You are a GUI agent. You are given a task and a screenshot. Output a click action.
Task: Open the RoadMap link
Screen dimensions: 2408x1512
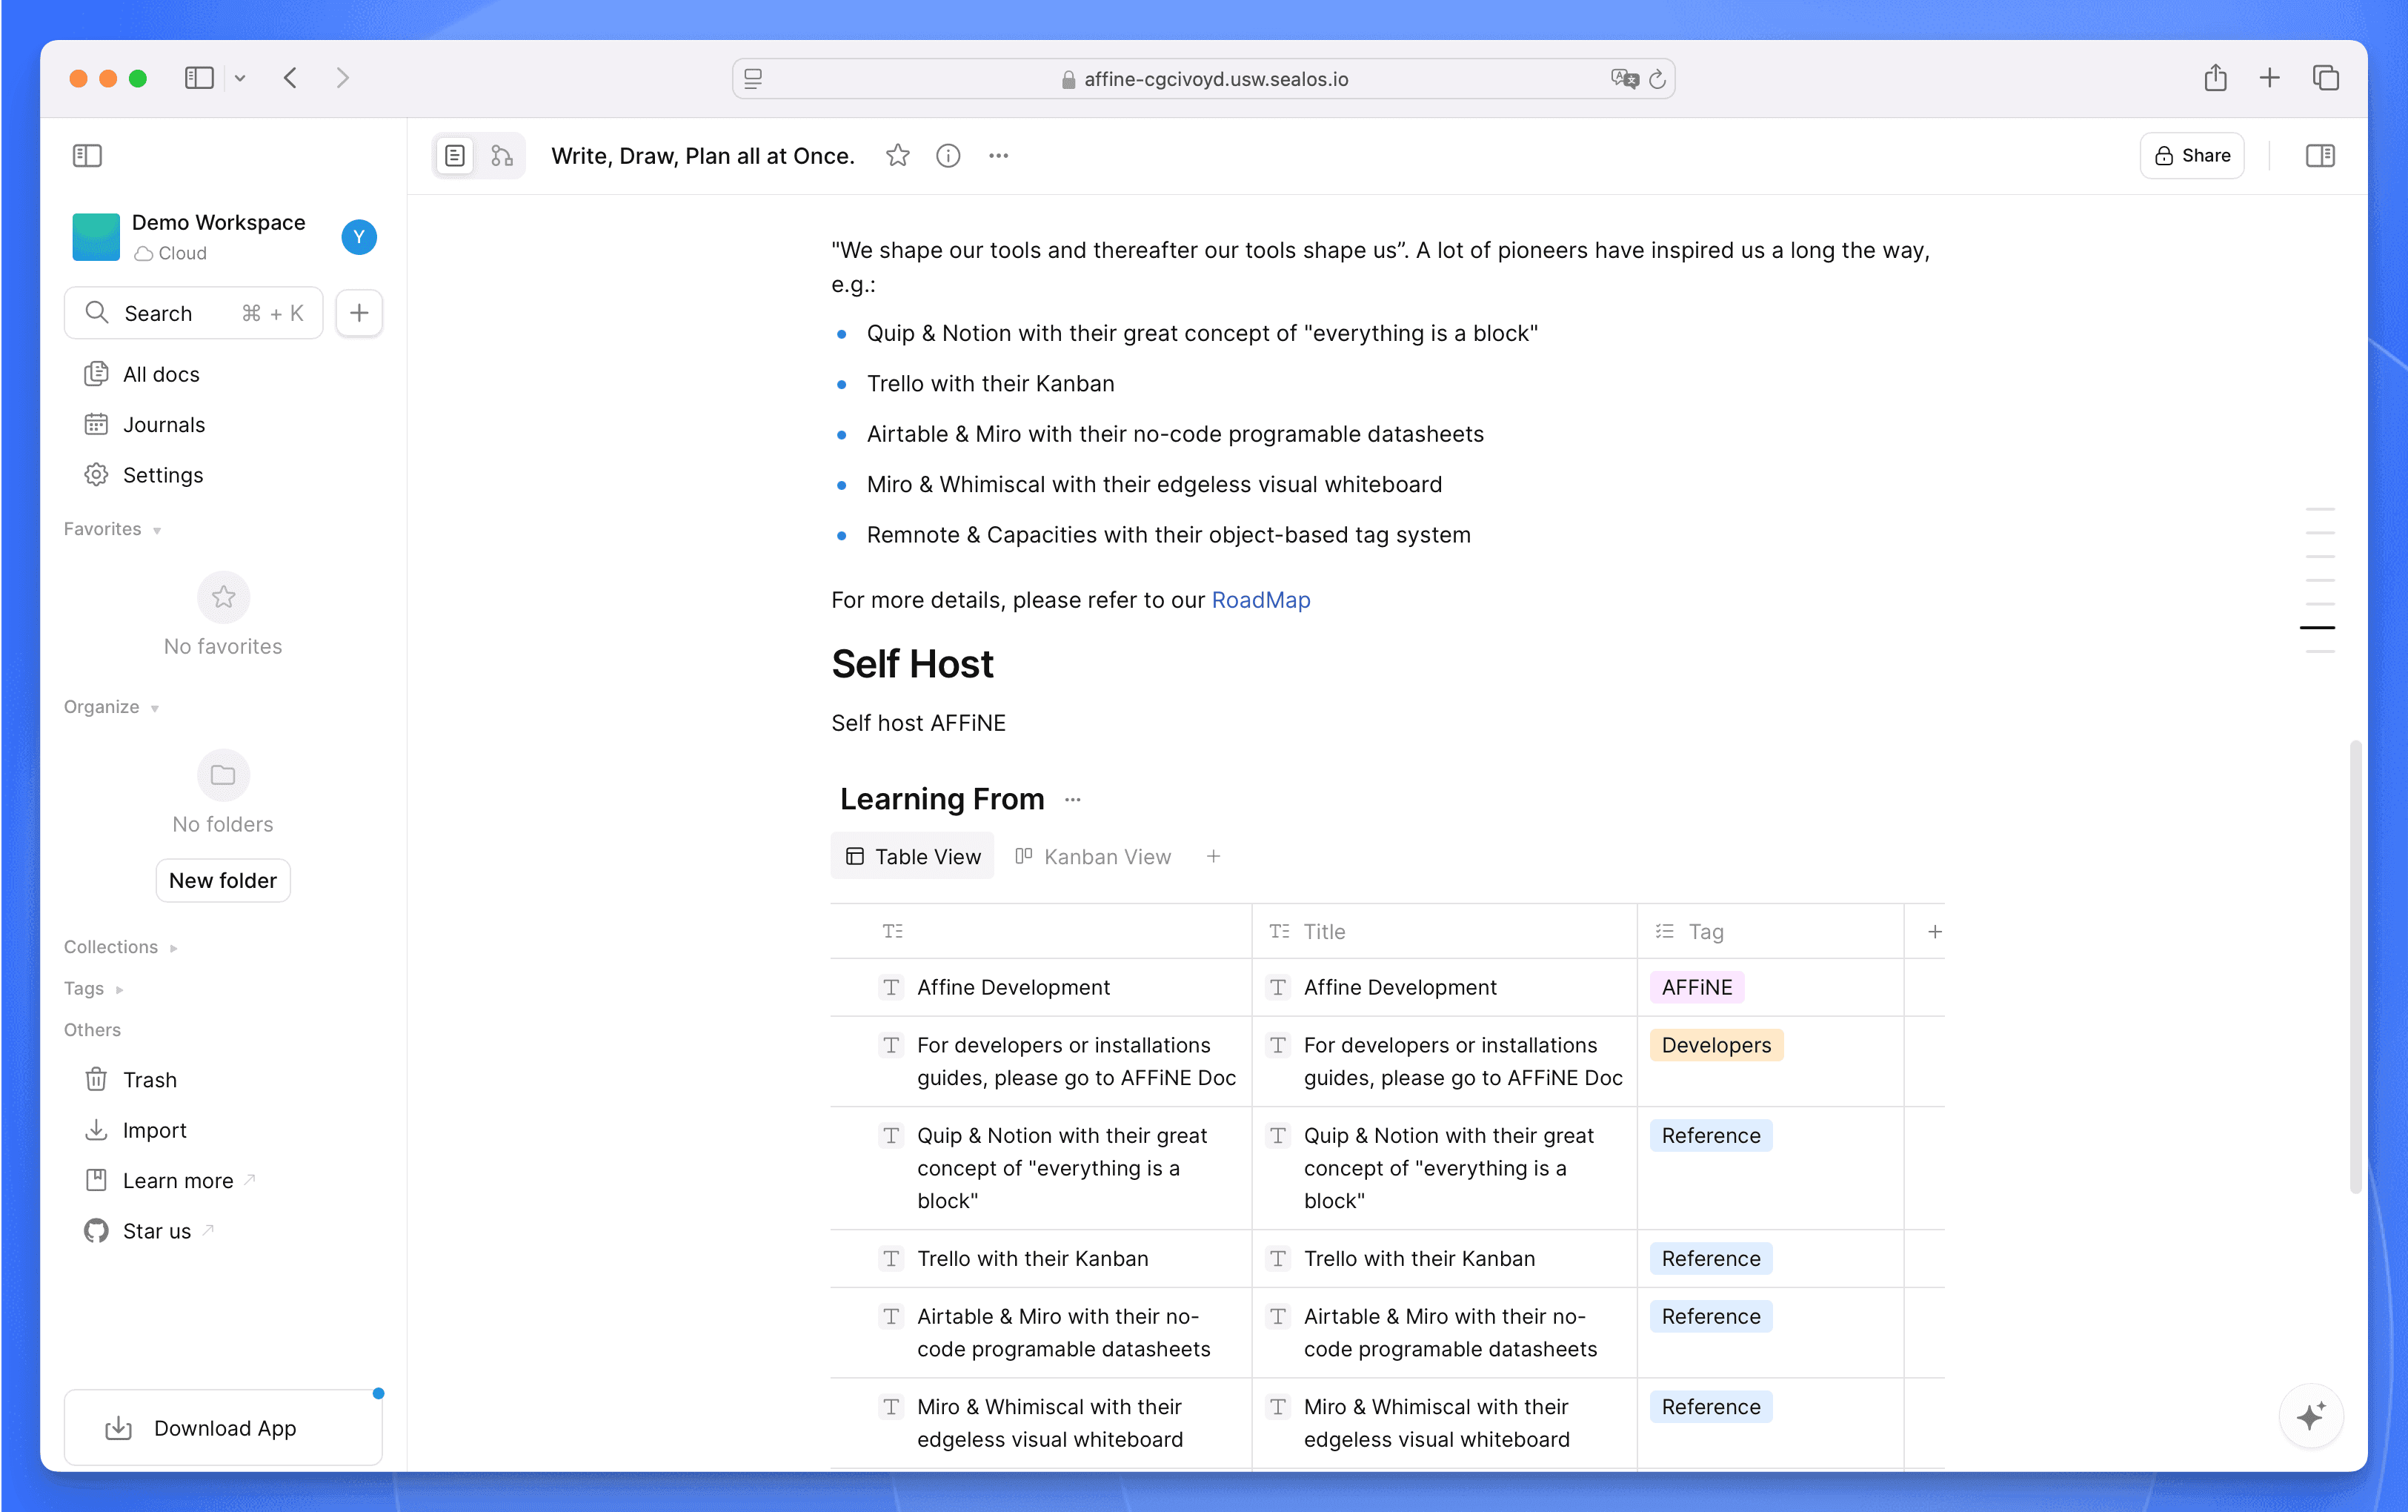[1260, 600]
